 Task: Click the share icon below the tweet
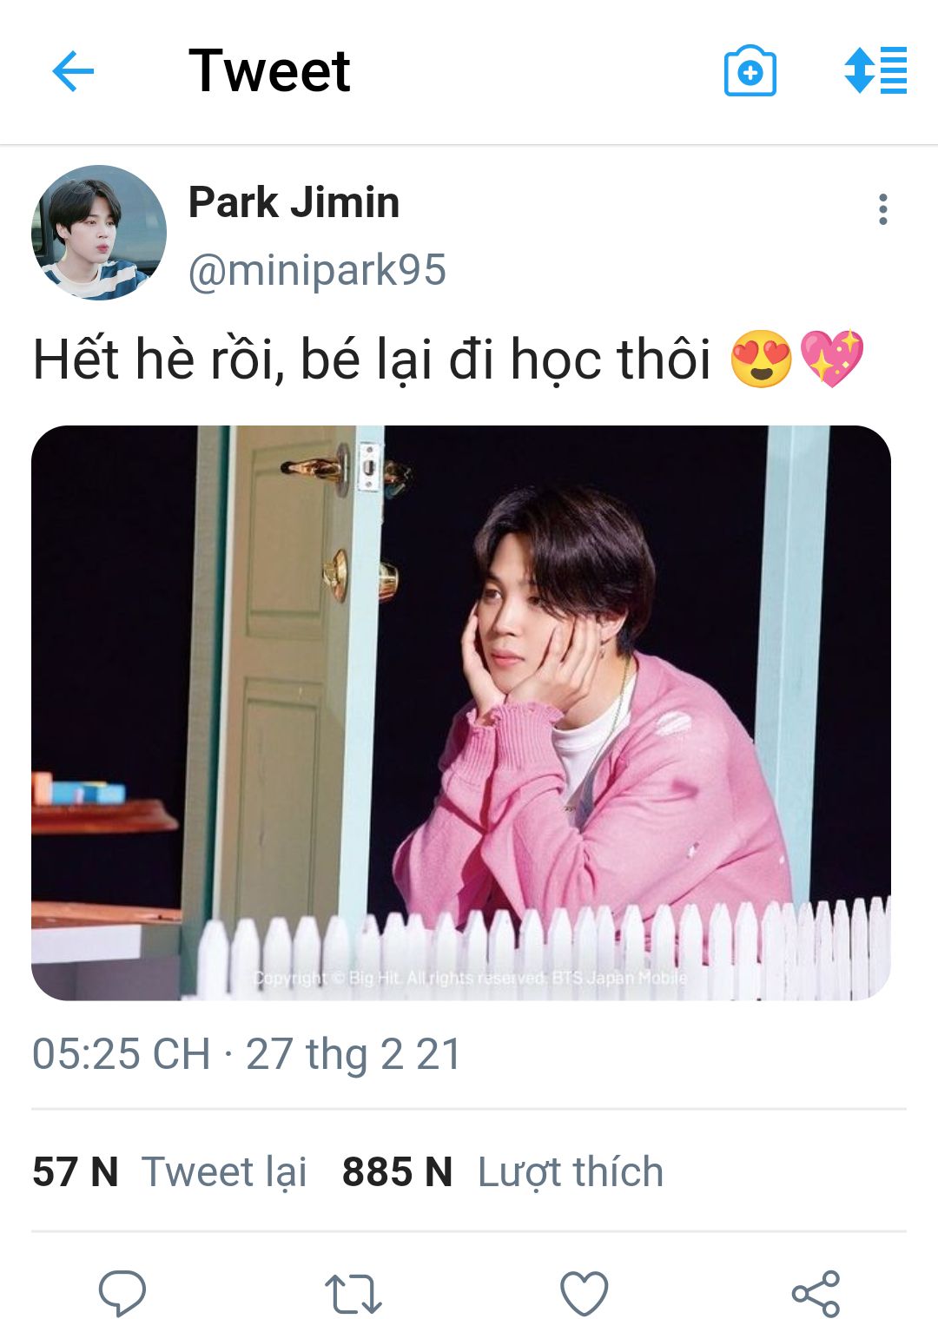816,1294
